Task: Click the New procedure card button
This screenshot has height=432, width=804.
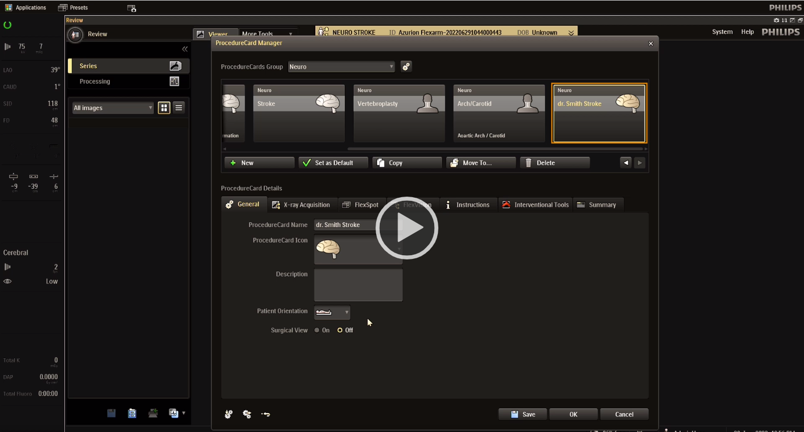Action: [x=259, y=163]
